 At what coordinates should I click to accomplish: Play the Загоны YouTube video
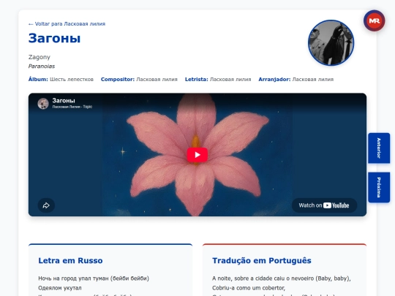(197, 155)
